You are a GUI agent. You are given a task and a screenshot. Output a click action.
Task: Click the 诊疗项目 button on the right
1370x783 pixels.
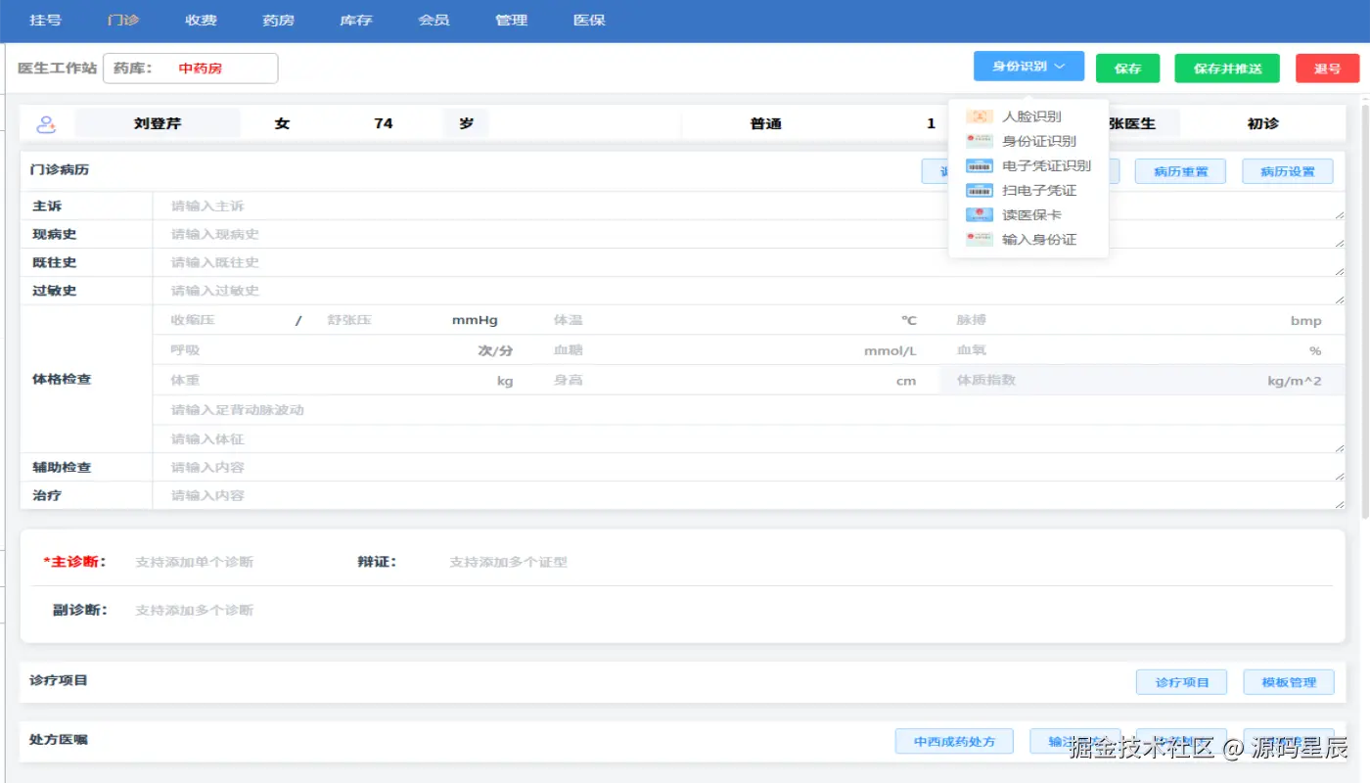click(x=1182, y=682)
